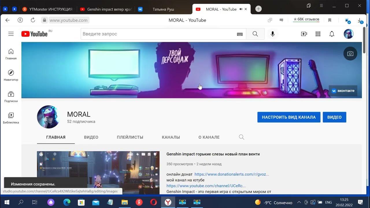Switch to the КАНАЛЫ tab
The image size is (370, 208).
tap(171, 137)
